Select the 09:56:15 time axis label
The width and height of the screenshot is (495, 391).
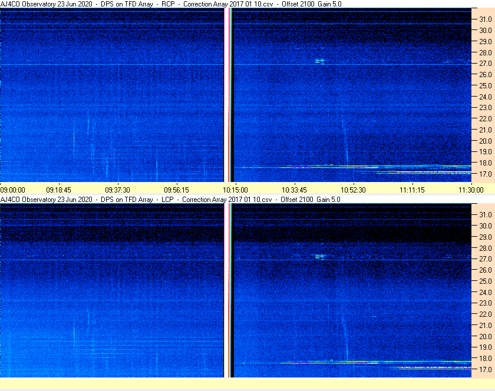click(176, 190)
